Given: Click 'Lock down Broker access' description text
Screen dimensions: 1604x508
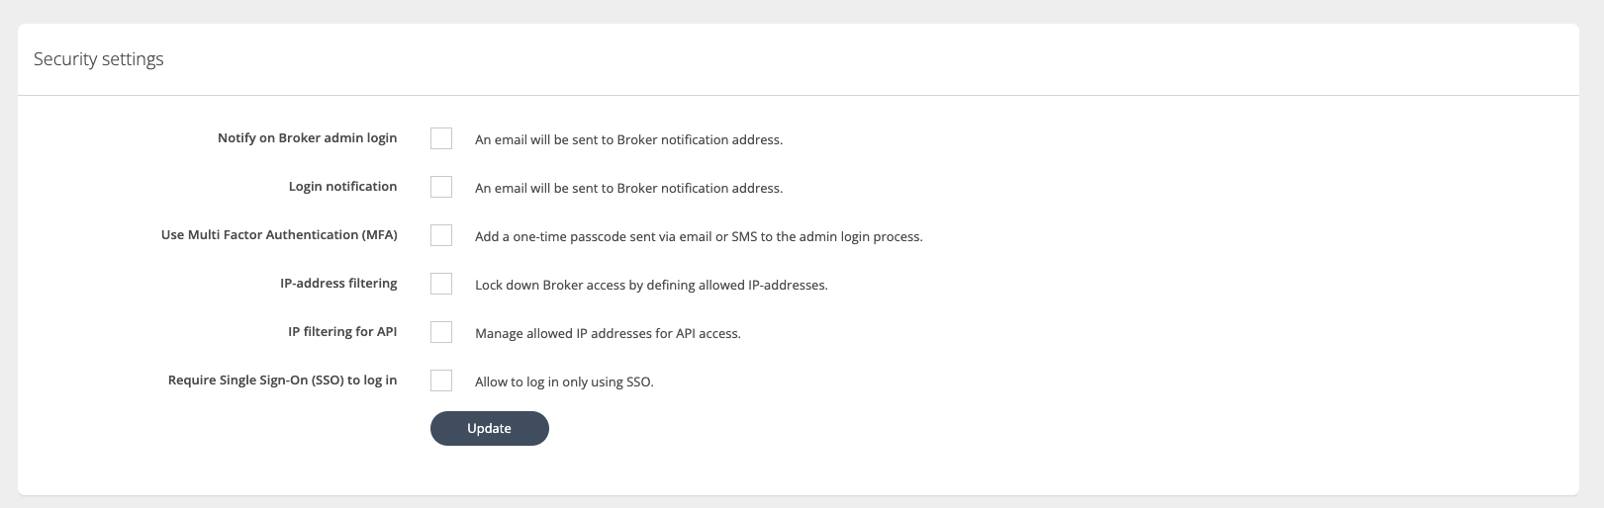Looking at the screenshot, I should [650, 286].
